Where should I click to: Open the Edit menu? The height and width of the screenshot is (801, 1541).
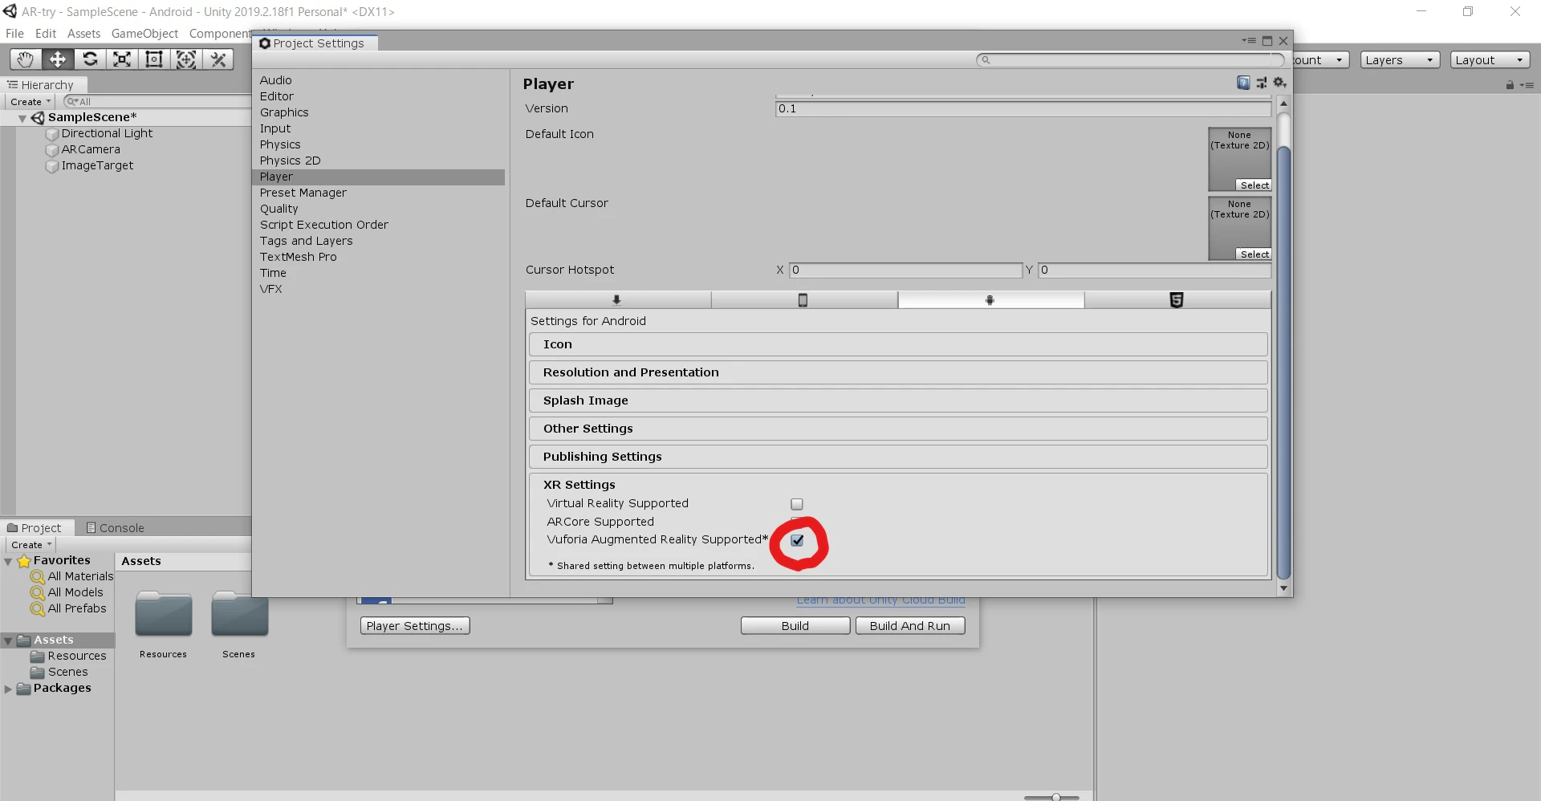click(x=46, y=34)
